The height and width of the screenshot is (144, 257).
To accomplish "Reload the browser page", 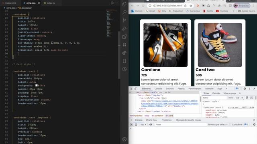I will 143,6.
